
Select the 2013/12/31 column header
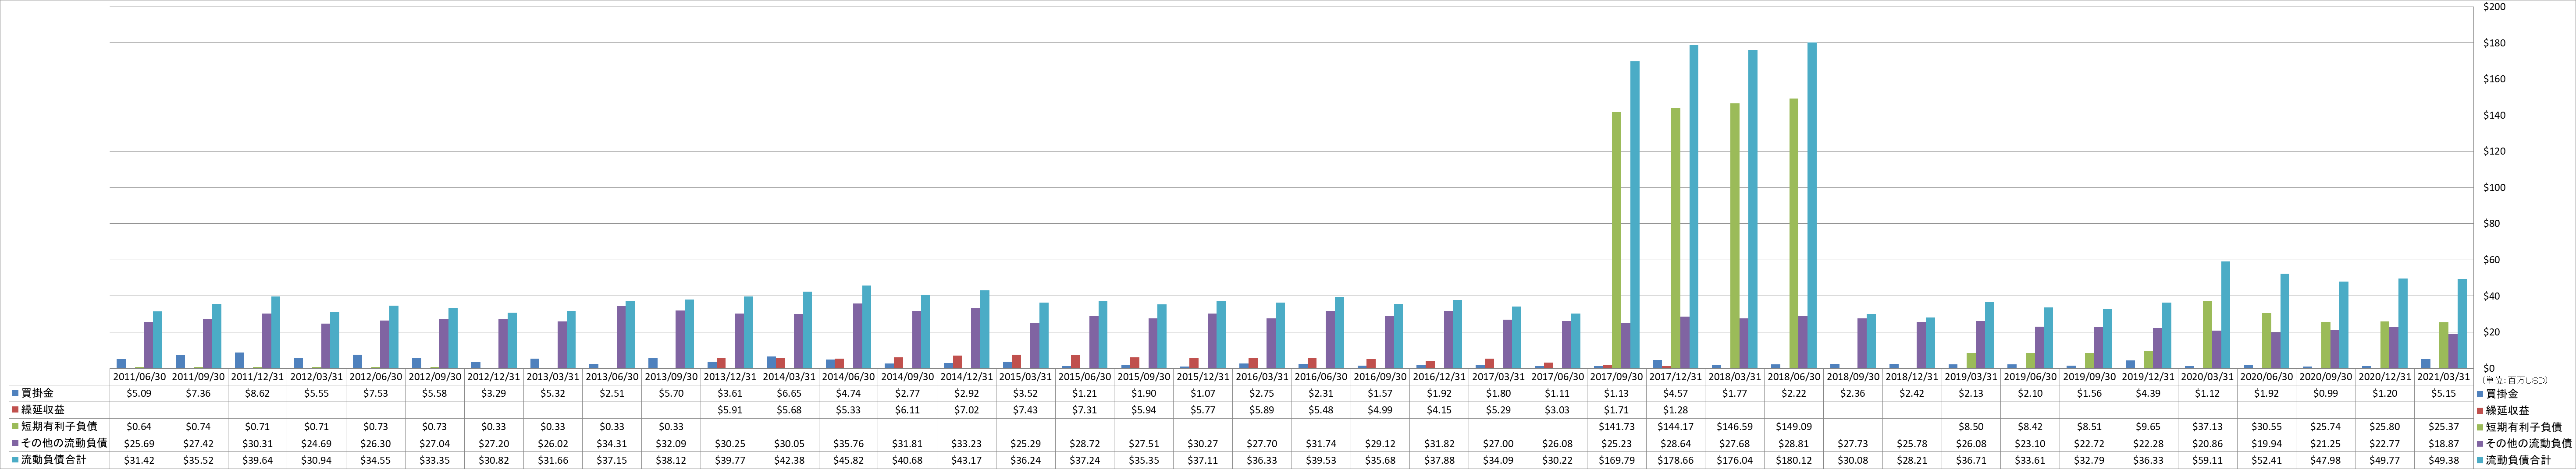730,377
